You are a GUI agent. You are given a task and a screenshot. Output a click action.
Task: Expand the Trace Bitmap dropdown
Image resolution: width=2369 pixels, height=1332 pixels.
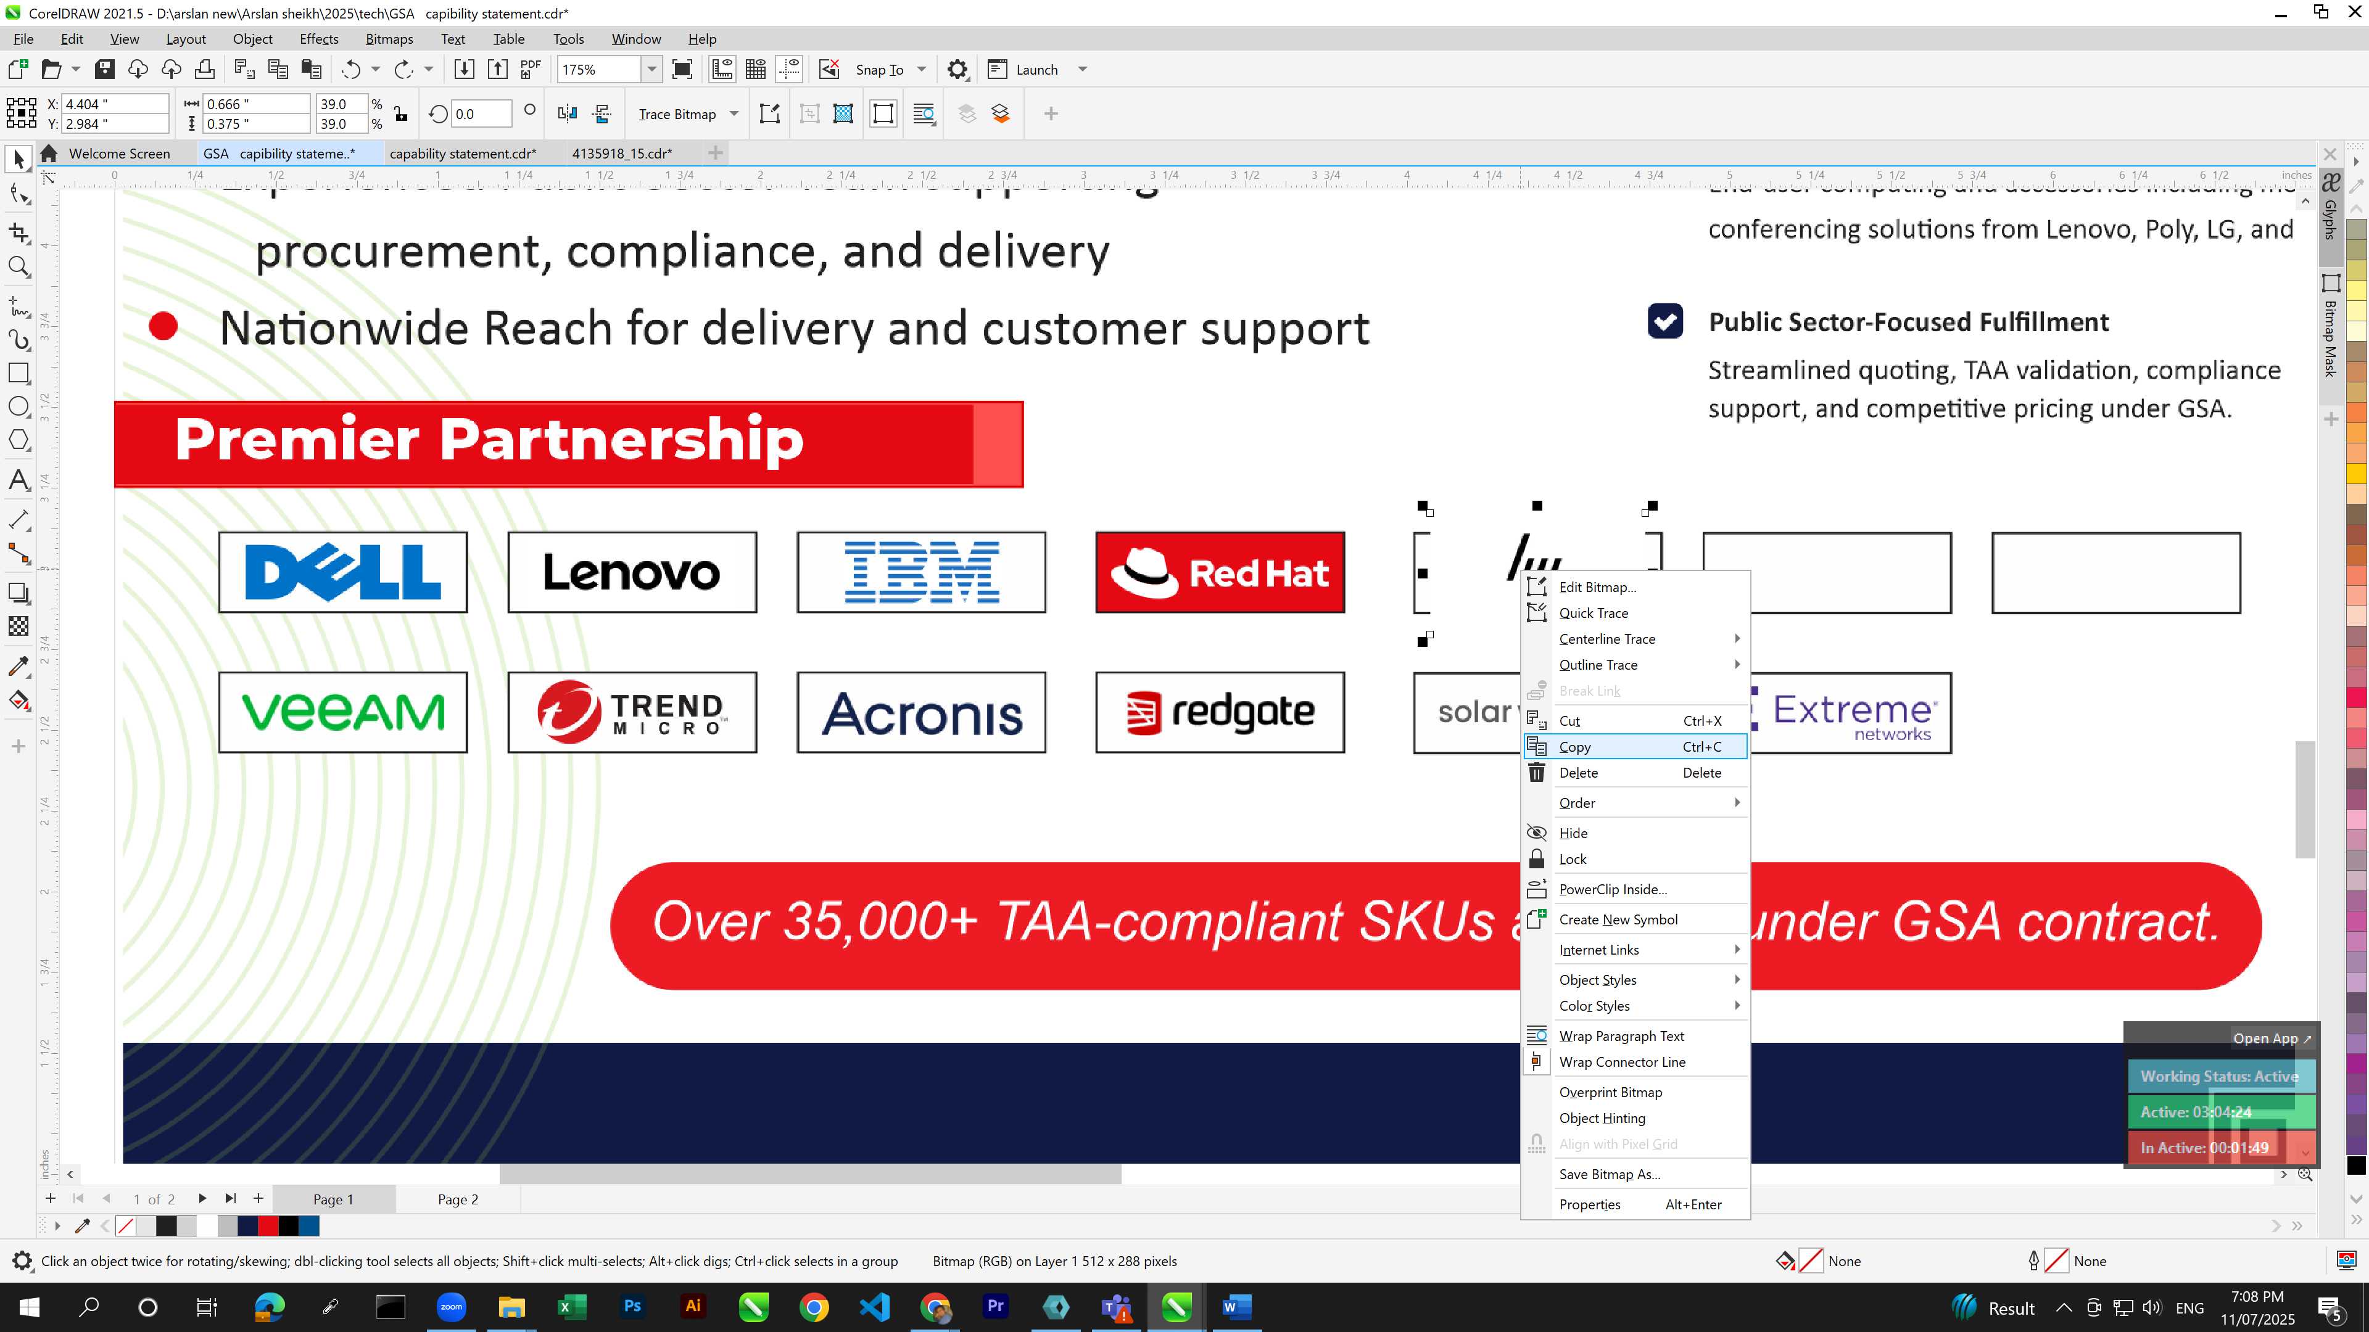(734, 114)
